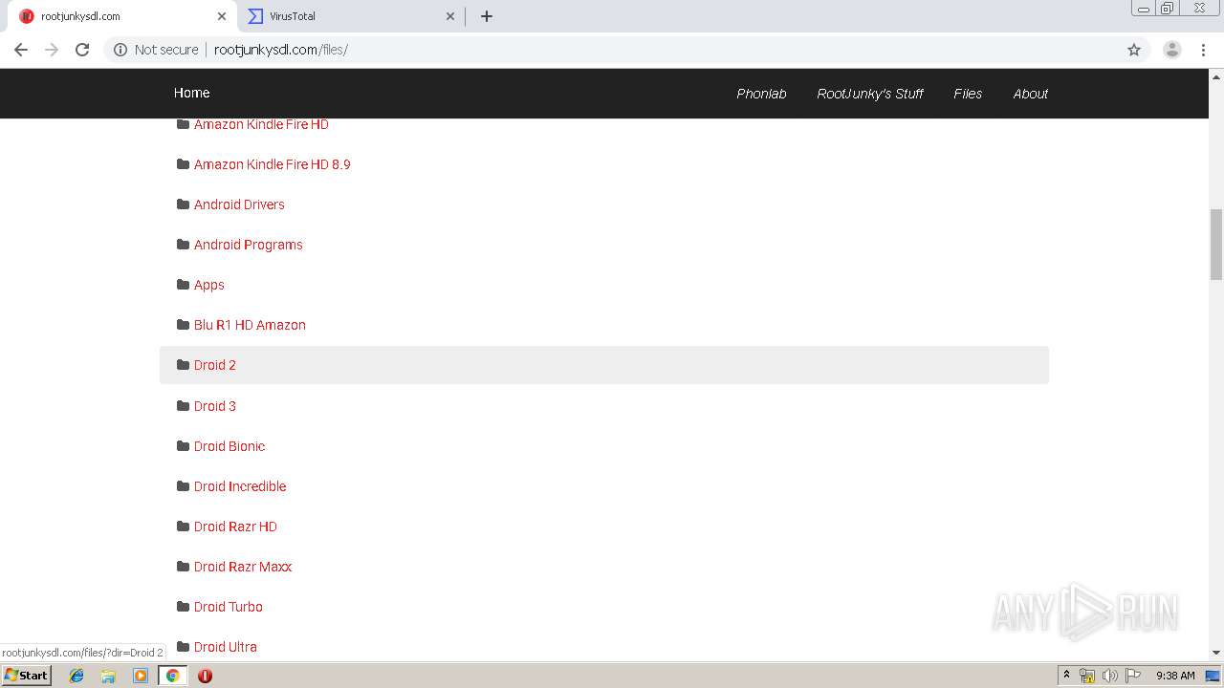
Task: Click folder icon beside Apps
Action: [x=183, y=284]
